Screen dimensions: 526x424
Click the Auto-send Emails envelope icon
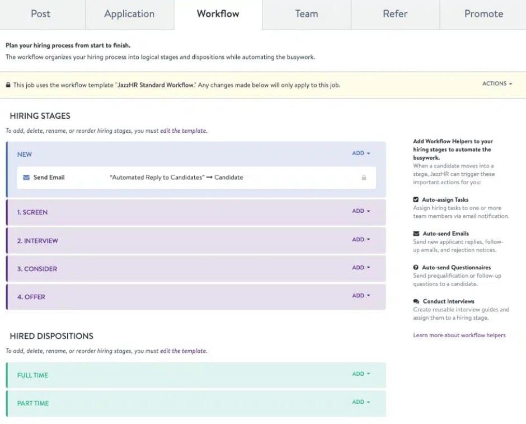coord(416,234)
